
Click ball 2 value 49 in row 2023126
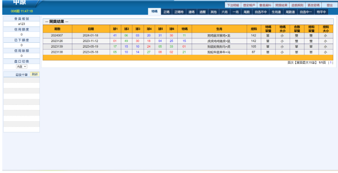(x=126, y=41)
